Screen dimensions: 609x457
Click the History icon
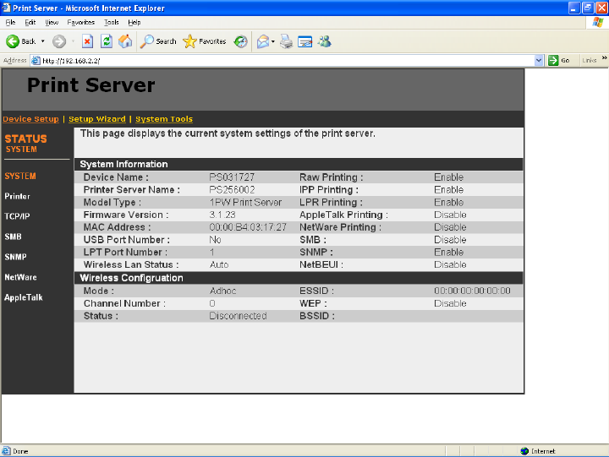(x=240, y=41)
